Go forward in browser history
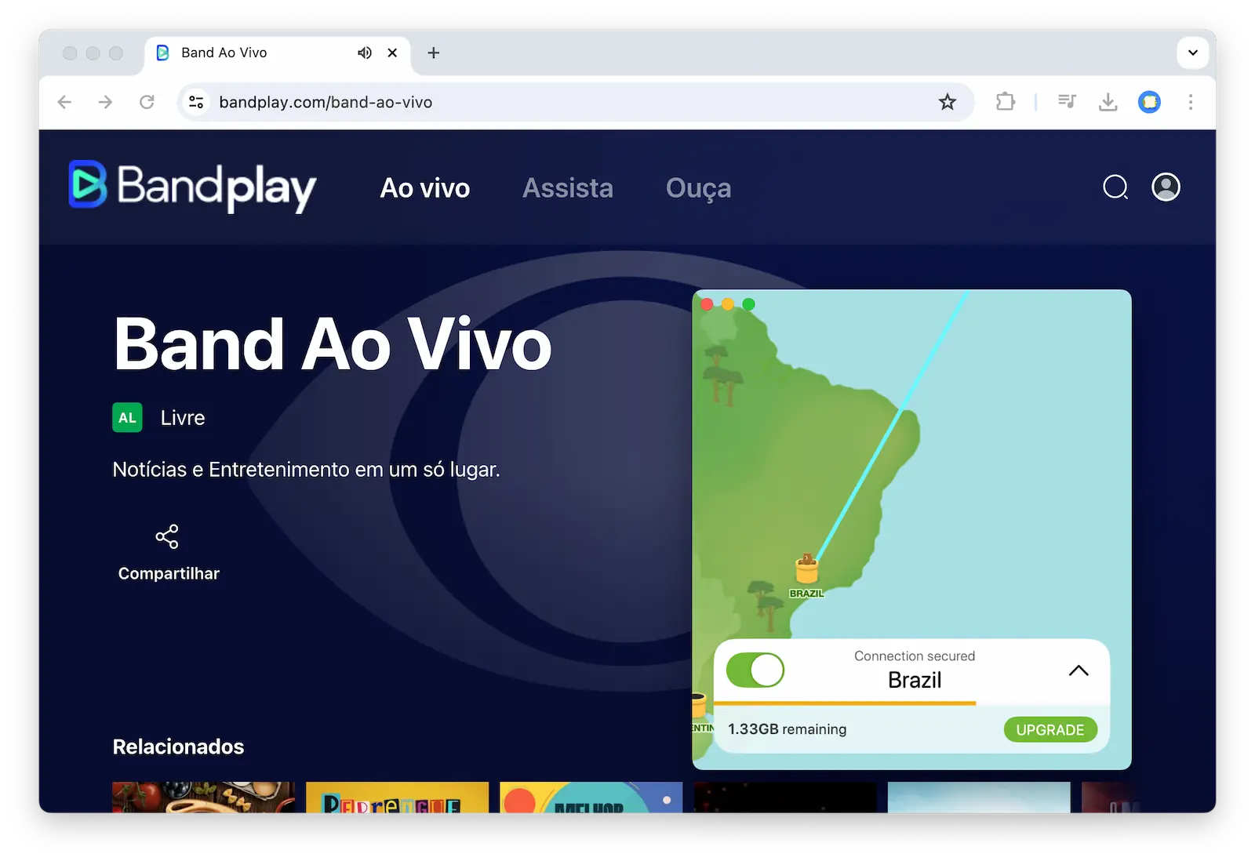 [x=105, y=102]
